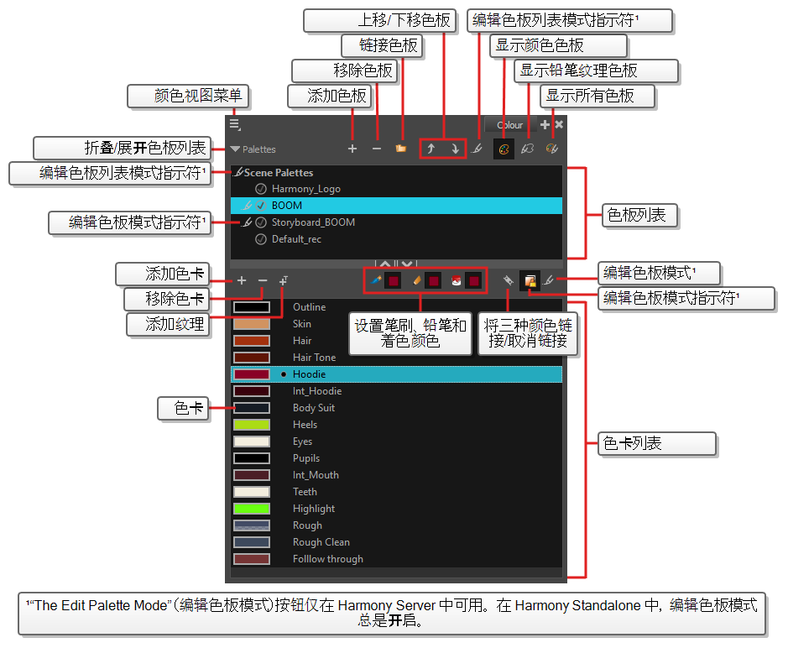The width and height of the screenshot is (788, 648).
Task: Select the Storyboard_BOOM palette
Action: (x=312, y=222)
